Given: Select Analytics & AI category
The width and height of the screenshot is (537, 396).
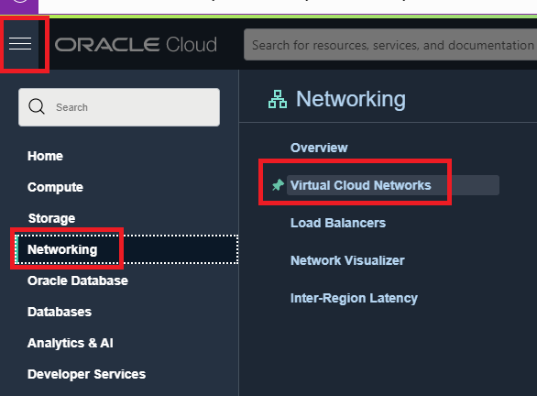Looking at the screenshot, I should point(71,343).
